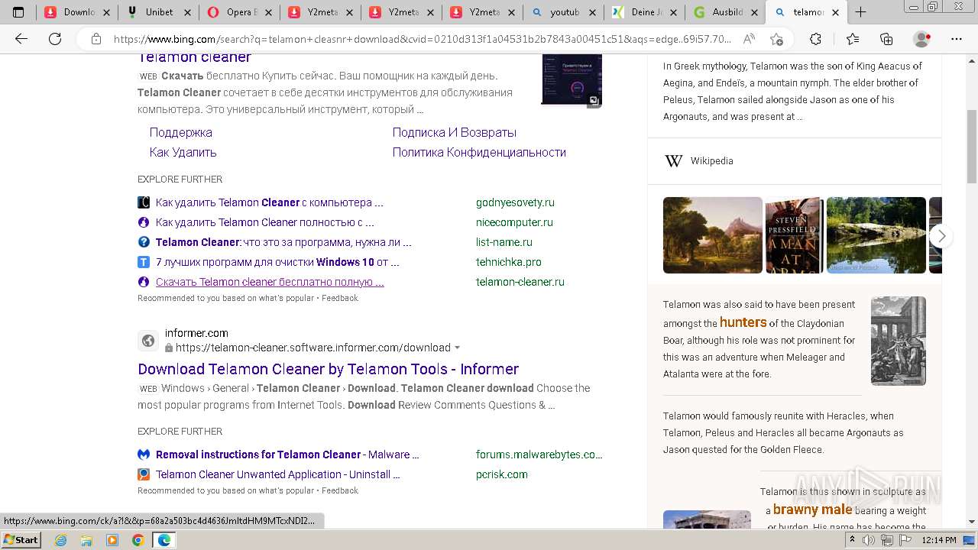View site information via the lock icon
Screen dimensions: 978x550
point(96,39)
